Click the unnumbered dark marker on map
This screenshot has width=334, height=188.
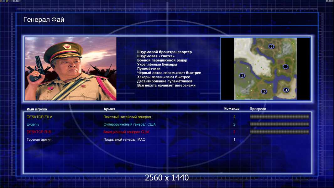pyautogui.click(x=285, y=67)
